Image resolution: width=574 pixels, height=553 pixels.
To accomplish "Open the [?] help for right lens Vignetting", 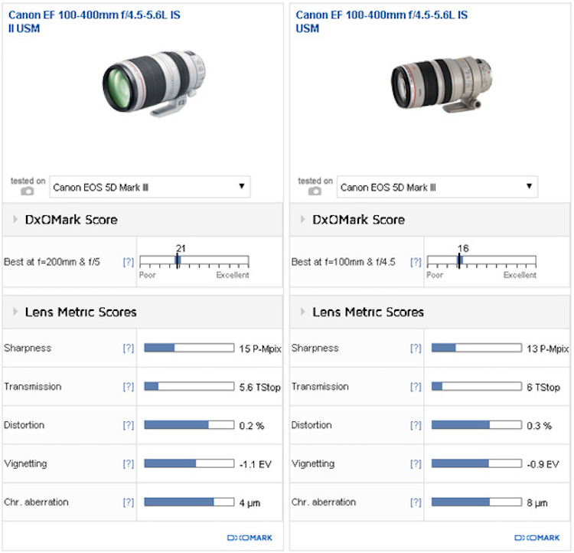I will tap(416, 464).
